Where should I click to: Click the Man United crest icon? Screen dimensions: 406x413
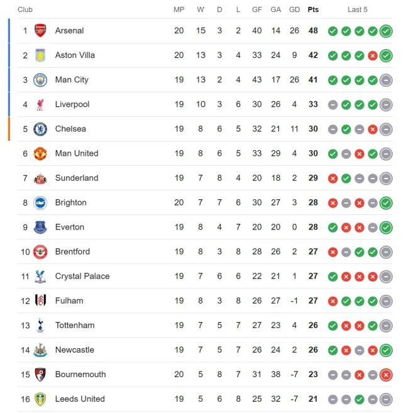[40, 153]
